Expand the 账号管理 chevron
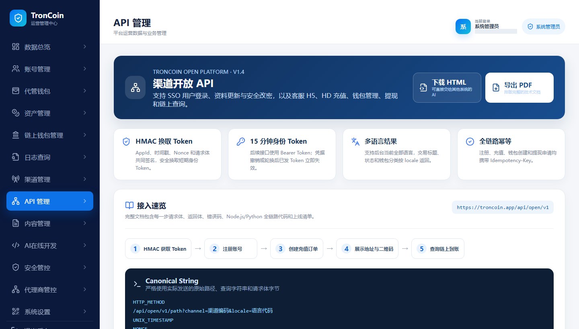This screenshot has width=579, height=329. (x=85, y=69)
